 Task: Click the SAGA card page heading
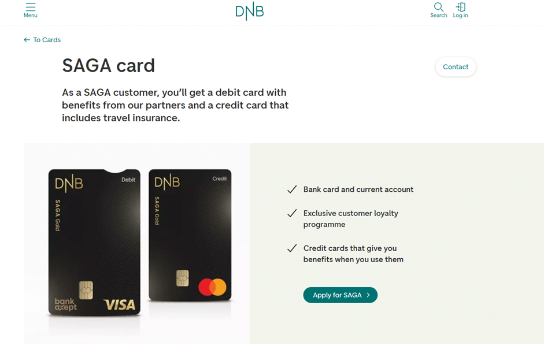pyautogui.click(x=109, y=66)
